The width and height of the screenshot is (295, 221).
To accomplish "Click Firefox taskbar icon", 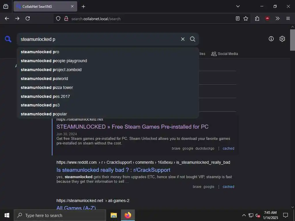I will pyautogui.click(x=128, y=215).
